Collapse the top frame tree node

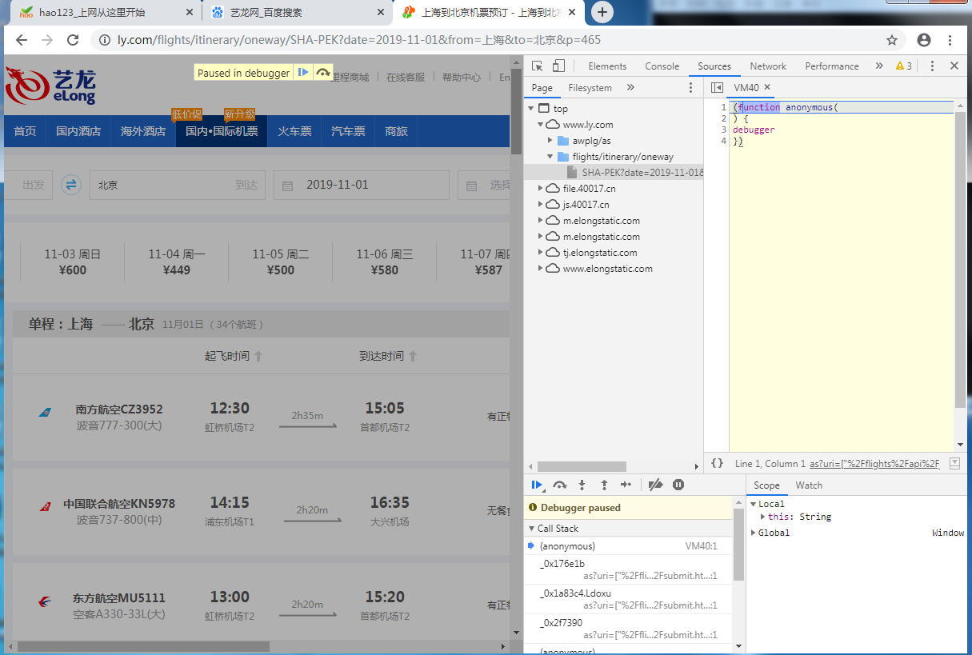pos(530,109)
